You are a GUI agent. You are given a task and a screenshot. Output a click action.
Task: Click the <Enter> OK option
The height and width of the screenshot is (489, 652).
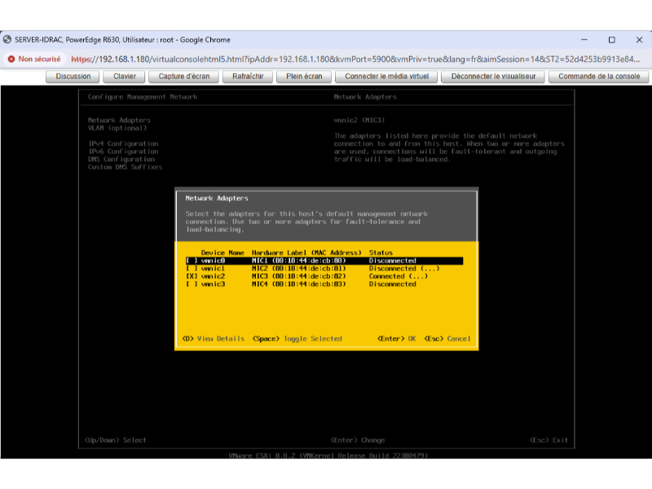pos(397,338)
